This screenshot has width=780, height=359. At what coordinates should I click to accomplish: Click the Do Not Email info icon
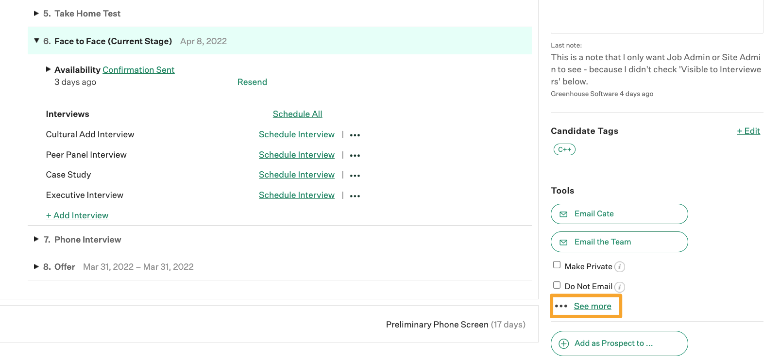point(620,287)
